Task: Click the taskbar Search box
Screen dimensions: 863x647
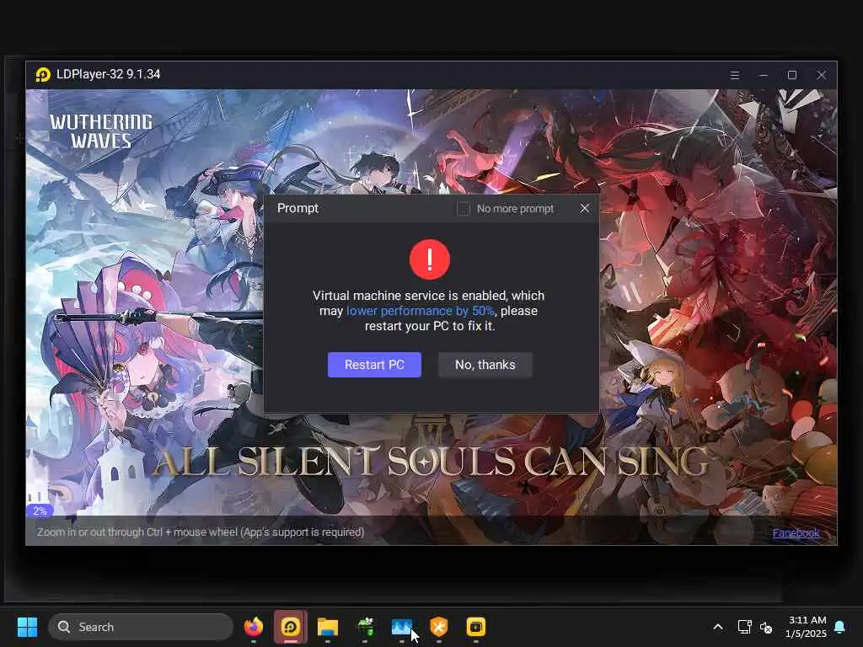Action: [x=141, y=627]
